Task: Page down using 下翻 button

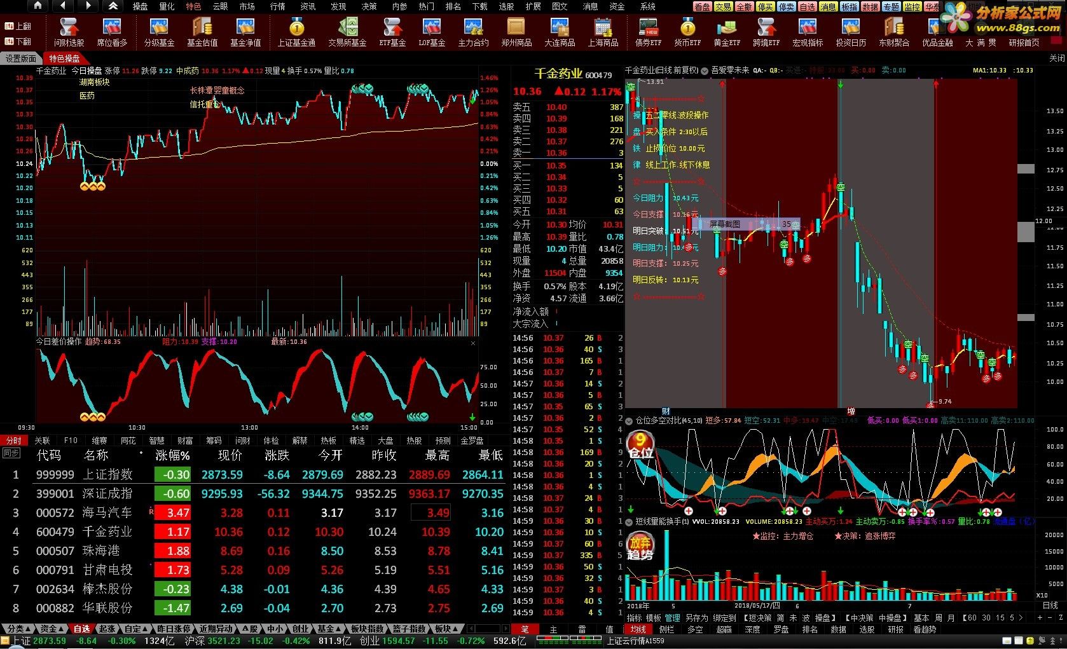Action: pyautogui.click(x=18, y=41)
